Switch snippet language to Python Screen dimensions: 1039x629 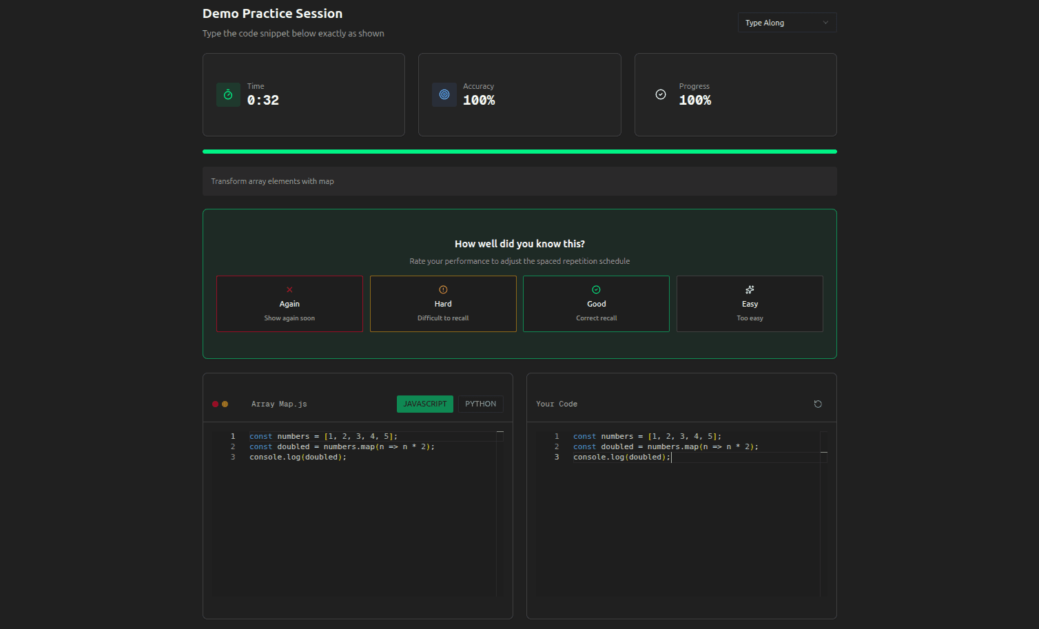click(x=480, y=404)
